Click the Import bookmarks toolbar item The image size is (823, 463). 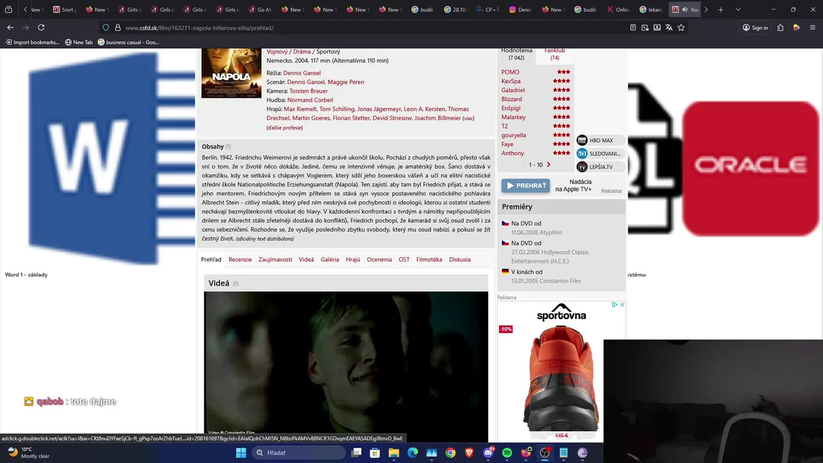[x=32, y=42]
